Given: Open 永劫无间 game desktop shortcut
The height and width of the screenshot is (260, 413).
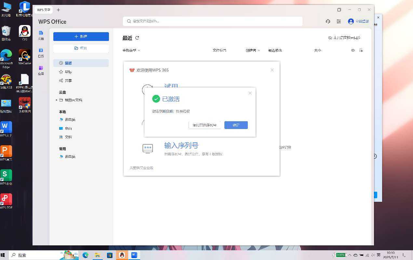Looking at the screenshot, I should pos(25,105).
